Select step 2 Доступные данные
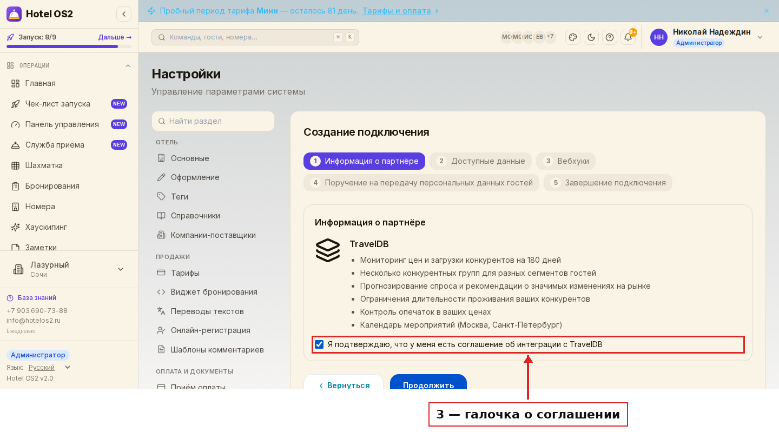 coord(480,161)
